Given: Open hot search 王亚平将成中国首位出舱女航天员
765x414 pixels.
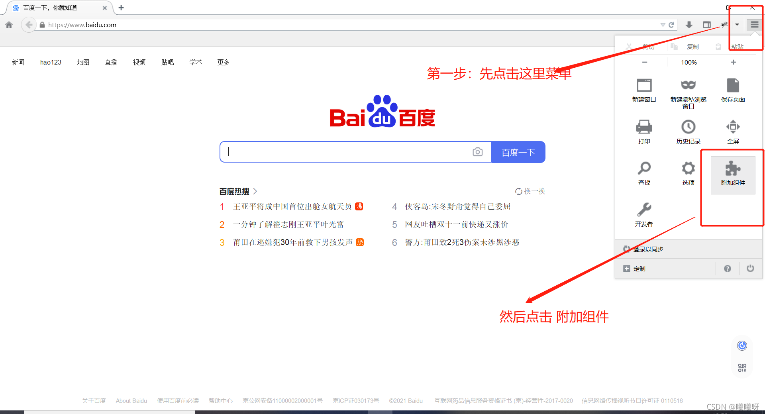Looking at the screenshot, I should pyautogui.click(x=292, y=206).
